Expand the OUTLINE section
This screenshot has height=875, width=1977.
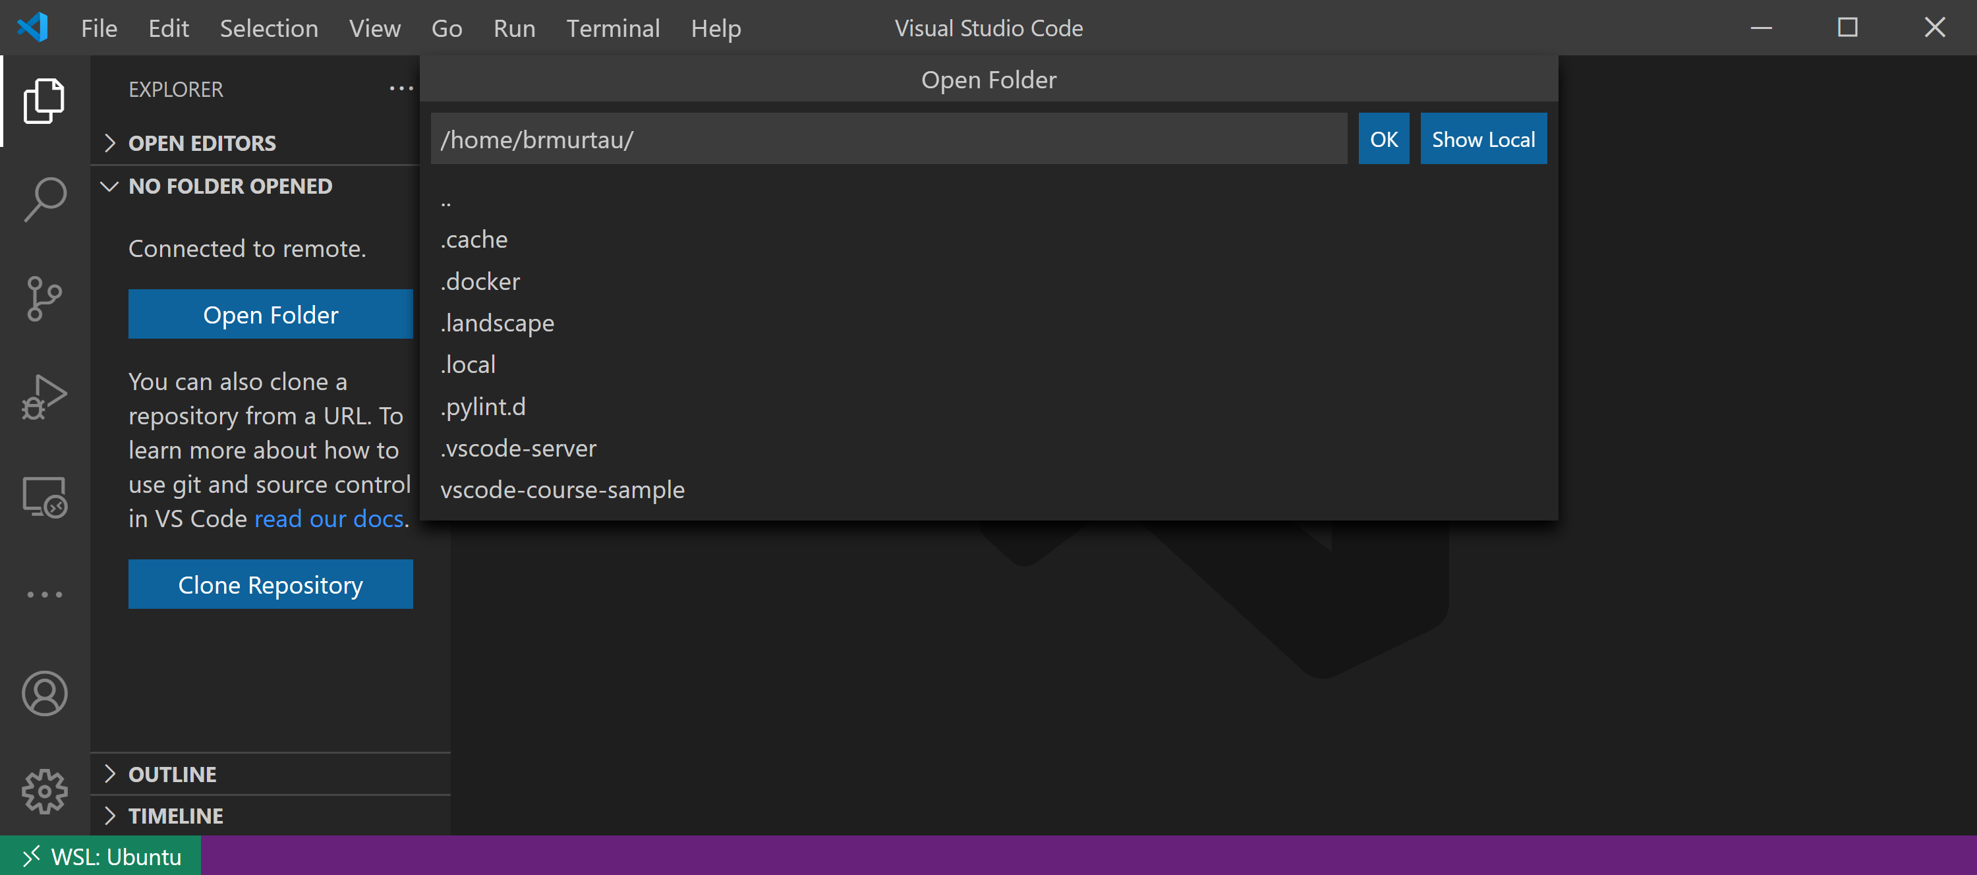[113, 774]
